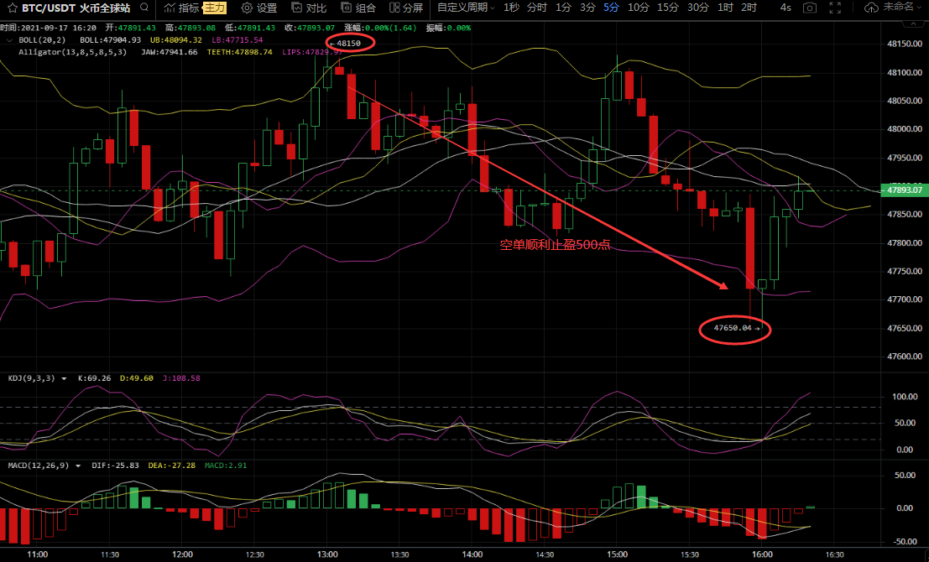Click the 13:00 time axis label
Screen dimensions: 929x562
click(327, 555)
